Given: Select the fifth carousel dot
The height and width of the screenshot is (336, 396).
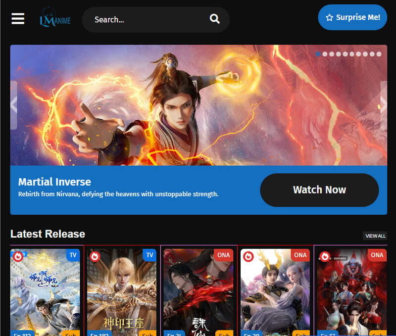Looking at the screenshot, I should [345, 54].
